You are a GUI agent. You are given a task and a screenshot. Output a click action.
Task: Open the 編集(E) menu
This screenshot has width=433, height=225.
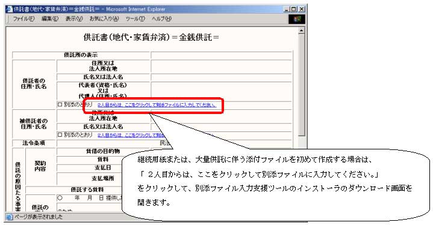click(x=50, y=19)
